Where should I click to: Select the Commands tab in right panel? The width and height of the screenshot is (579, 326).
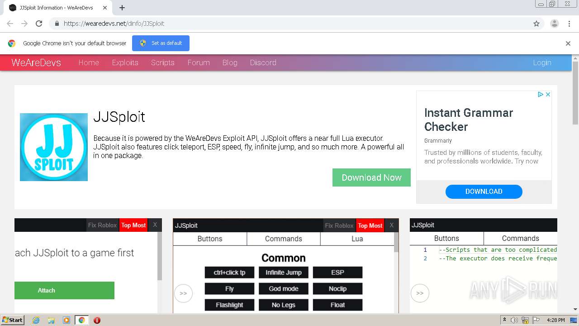tap(521, 238)
